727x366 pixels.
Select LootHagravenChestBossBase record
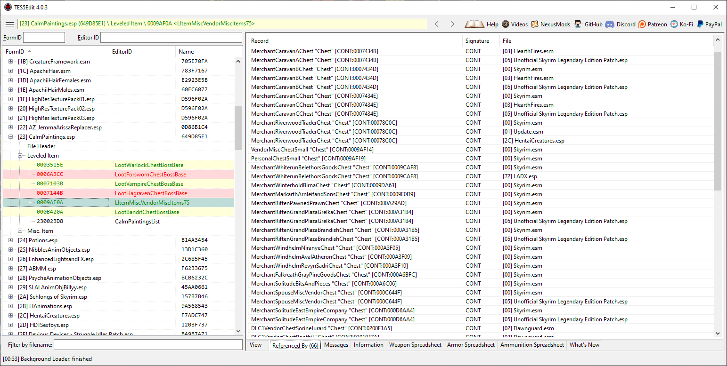pos(118,193)
